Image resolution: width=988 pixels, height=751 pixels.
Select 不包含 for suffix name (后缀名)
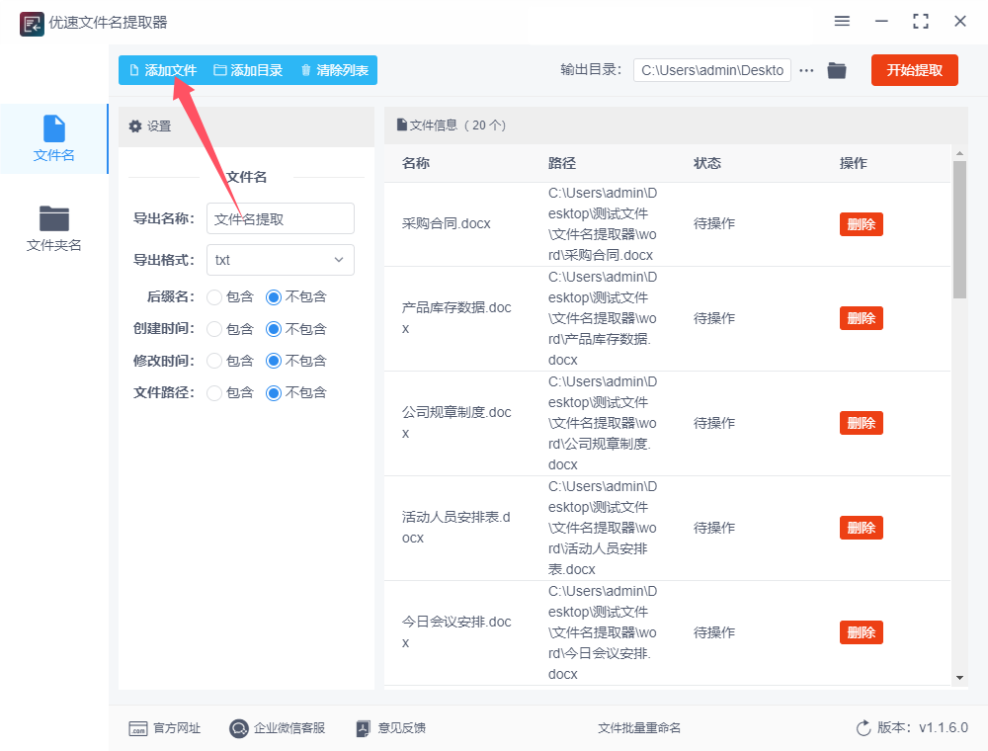(274, 296)
